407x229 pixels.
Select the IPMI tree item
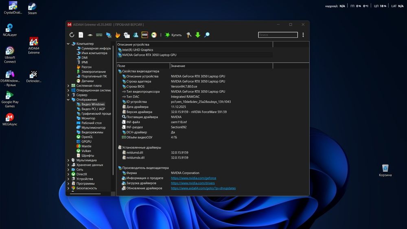coord(82,62)
